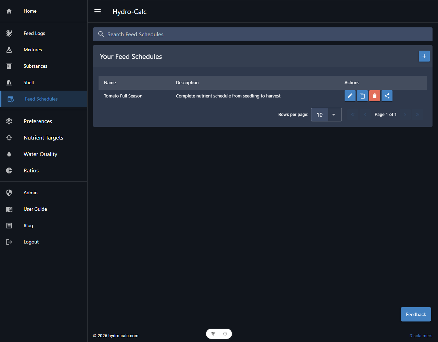Click the Tomato Full Season name cell
Screen dimensions: 438x342
tap(123, 96)
